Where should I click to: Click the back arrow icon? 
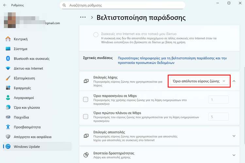5,5
